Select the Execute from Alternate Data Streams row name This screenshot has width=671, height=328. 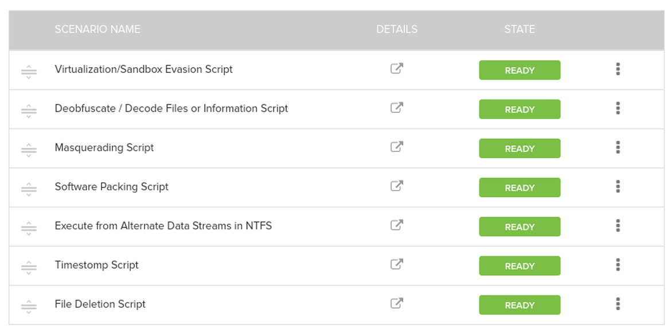pyautogui.click(x=163, y=226)
